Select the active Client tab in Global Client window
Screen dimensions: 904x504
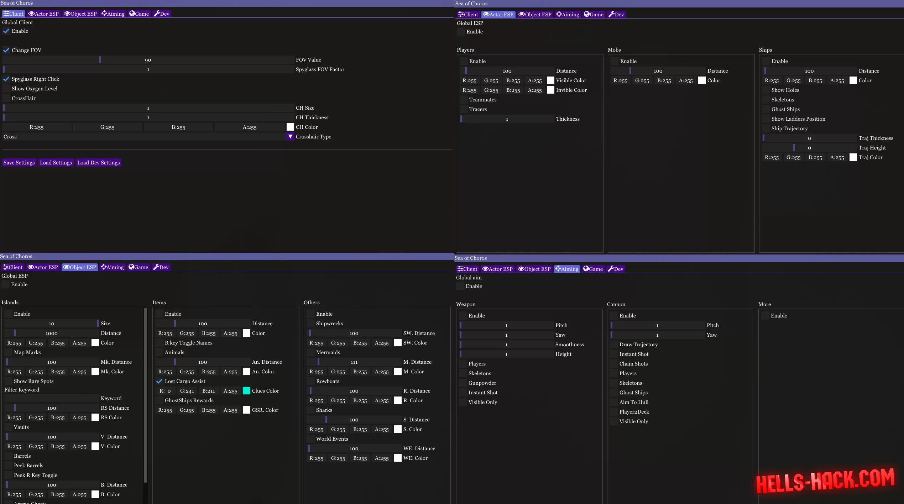[13, 14]
